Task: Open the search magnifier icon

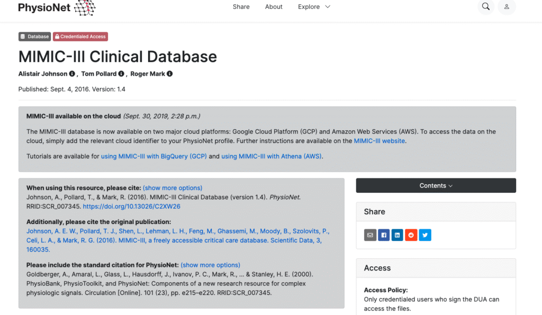Action: pos(485,7)
